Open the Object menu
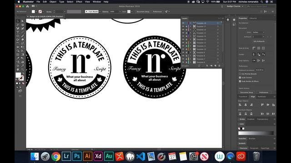Screen dimensions: 291x163 pos(53,2)
